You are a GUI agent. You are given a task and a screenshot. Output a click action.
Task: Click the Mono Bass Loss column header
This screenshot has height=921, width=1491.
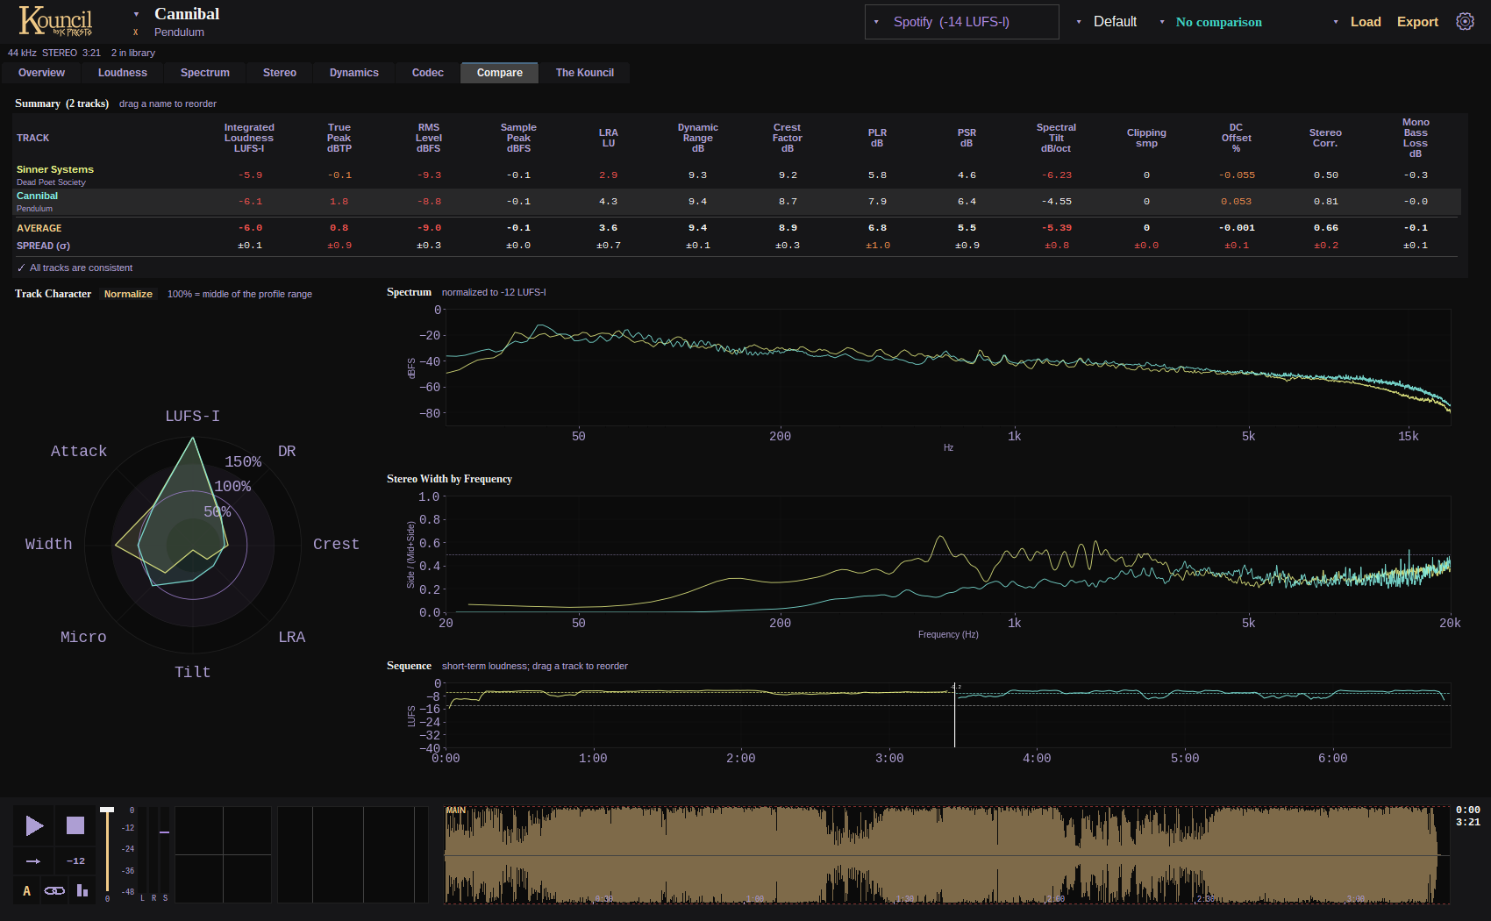(x=1416, y=138)
